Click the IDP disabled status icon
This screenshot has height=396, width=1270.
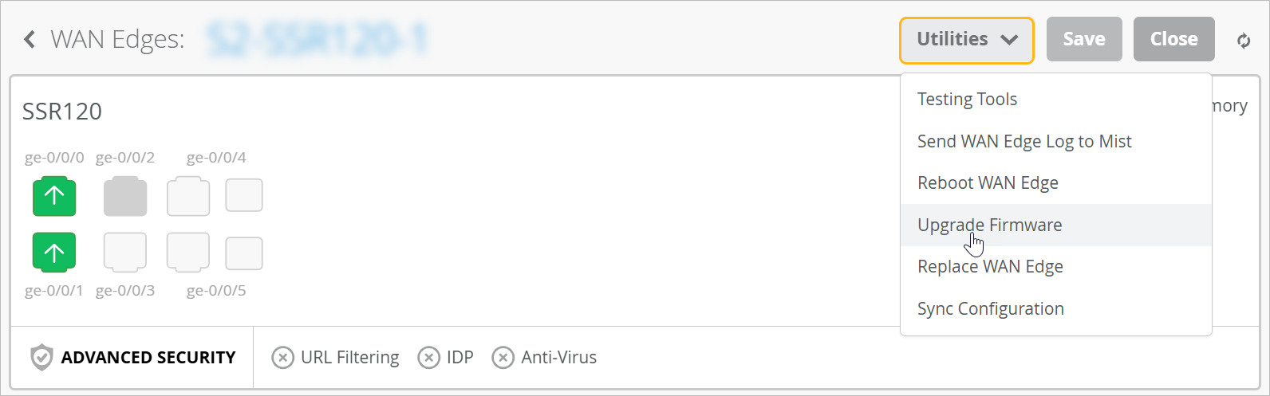tap(428, 358)
